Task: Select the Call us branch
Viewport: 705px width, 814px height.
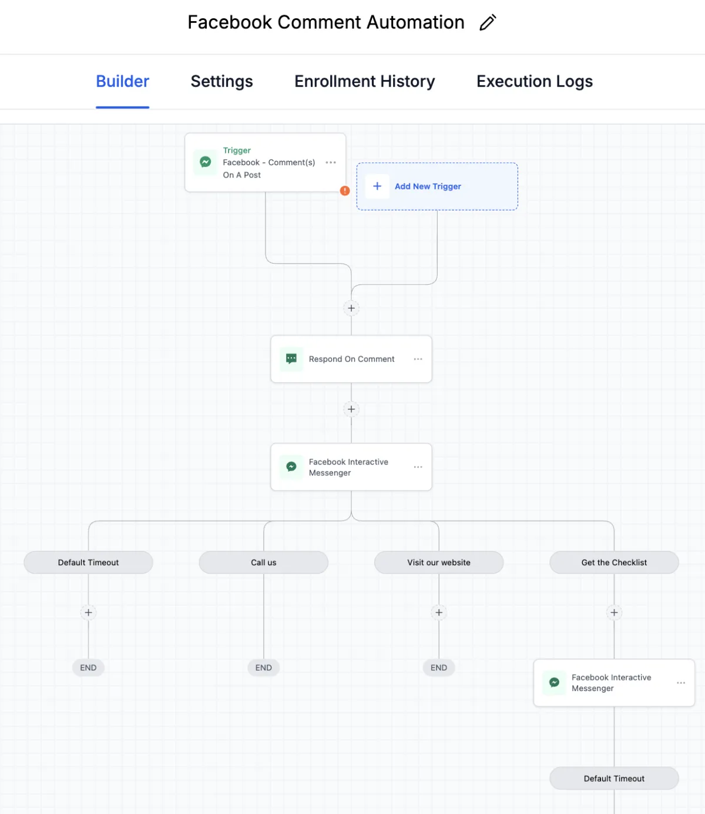Action: (263, 562)
